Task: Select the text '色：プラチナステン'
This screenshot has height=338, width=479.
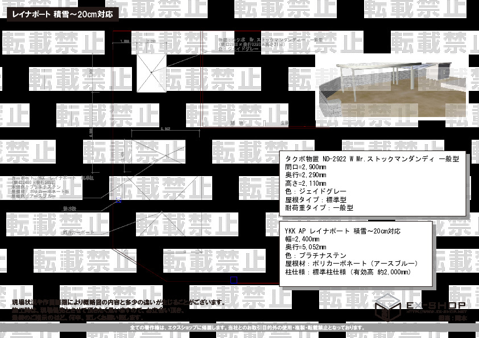Action: click(316, 255)
